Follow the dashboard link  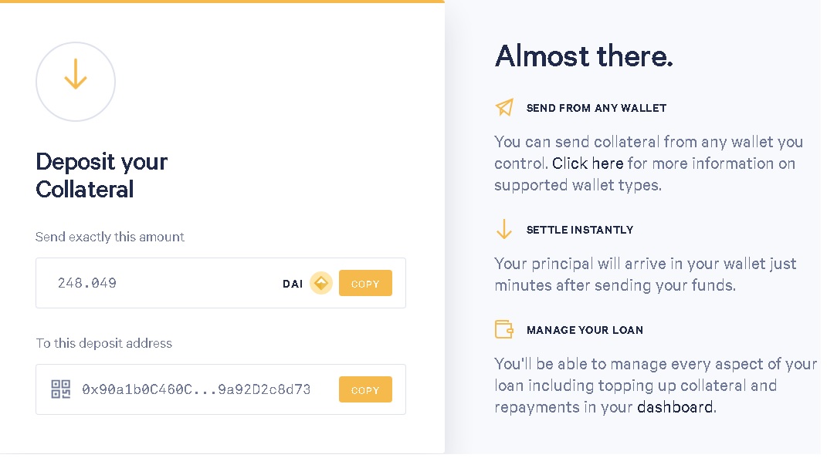click(675, 407)
